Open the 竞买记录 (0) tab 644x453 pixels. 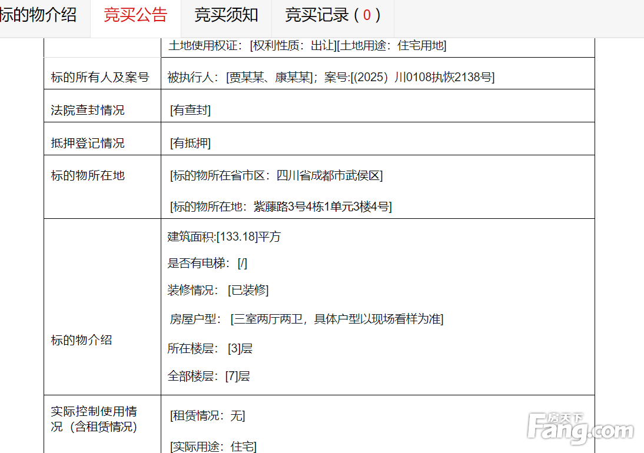click(x=333, y=15)
